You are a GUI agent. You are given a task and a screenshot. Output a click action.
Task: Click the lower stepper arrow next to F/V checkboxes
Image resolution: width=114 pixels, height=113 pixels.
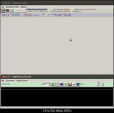pos(102,85)
